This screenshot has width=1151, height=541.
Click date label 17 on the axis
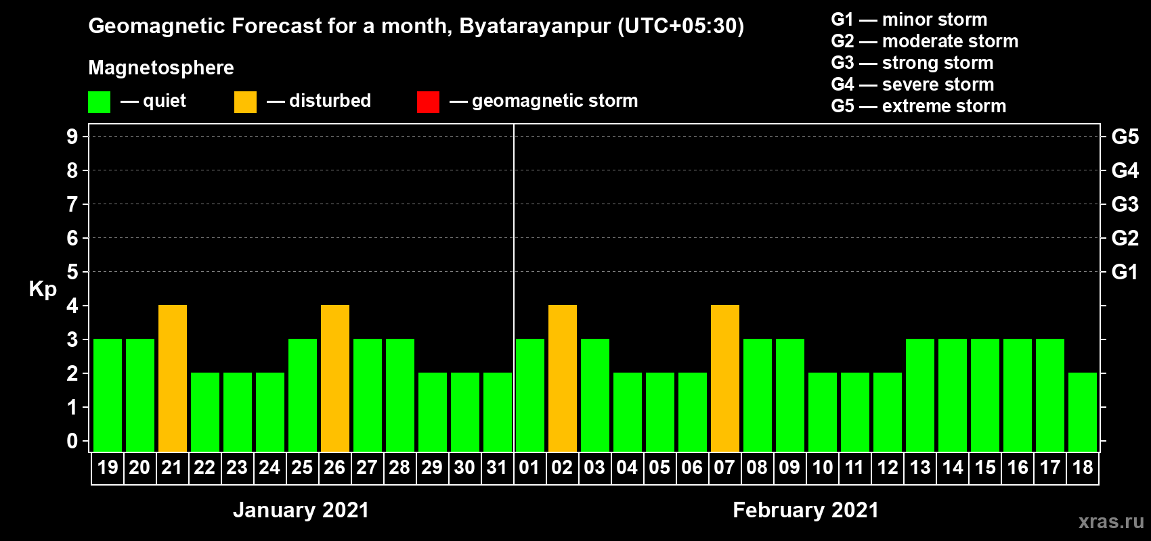click(1050, 467)
